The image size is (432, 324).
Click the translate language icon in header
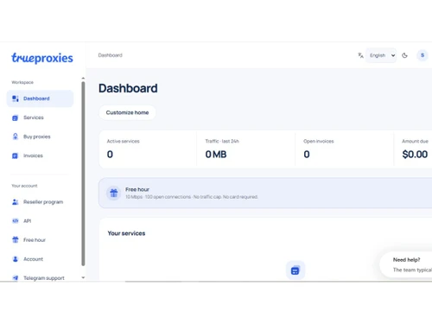pyautogui.click(x=360, y=55)
